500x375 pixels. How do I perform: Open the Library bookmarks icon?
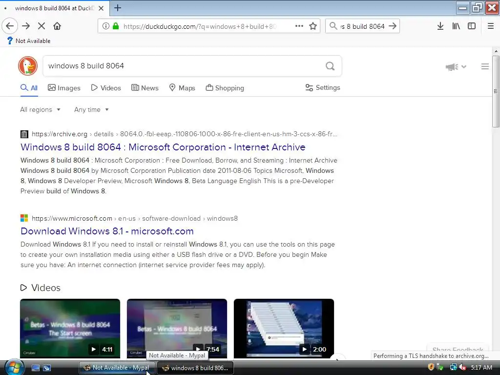coord(456,26)
